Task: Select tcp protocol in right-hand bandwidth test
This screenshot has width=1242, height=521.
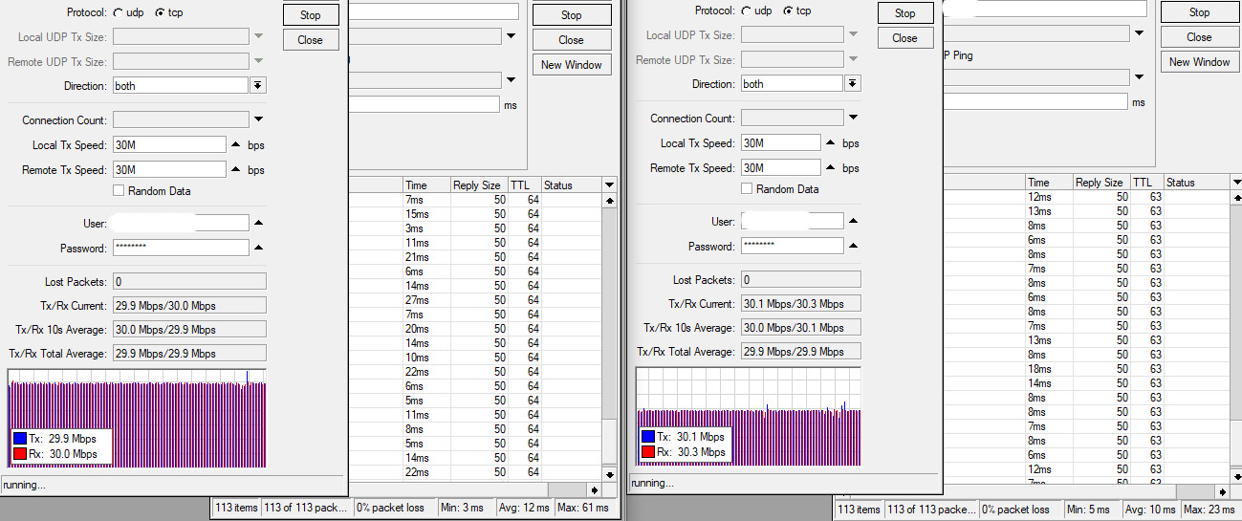Action: tap(788, 11)
